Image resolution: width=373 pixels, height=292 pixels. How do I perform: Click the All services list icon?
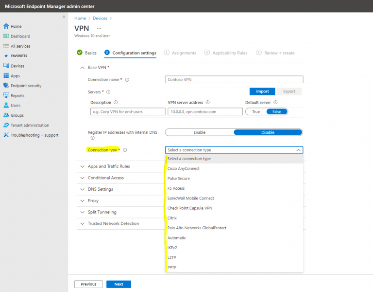[x=6, y=46]
